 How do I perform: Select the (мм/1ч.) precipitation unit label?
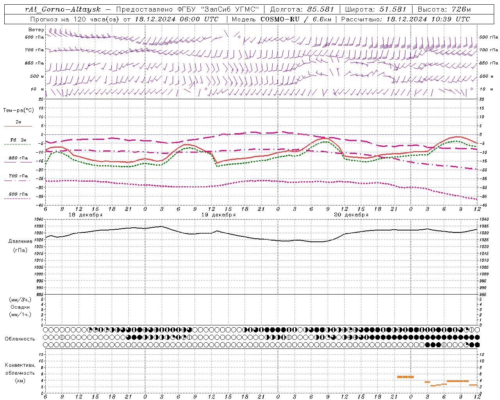[20, 314]
